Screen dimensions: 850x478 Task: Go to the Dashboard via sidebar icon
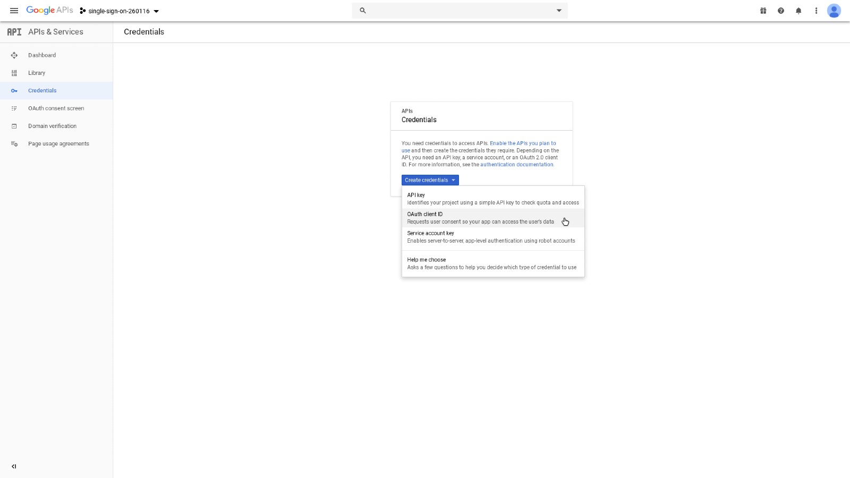coord(14,55)
